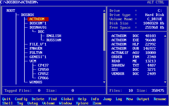Click the file list scroll up arrow

165,36
